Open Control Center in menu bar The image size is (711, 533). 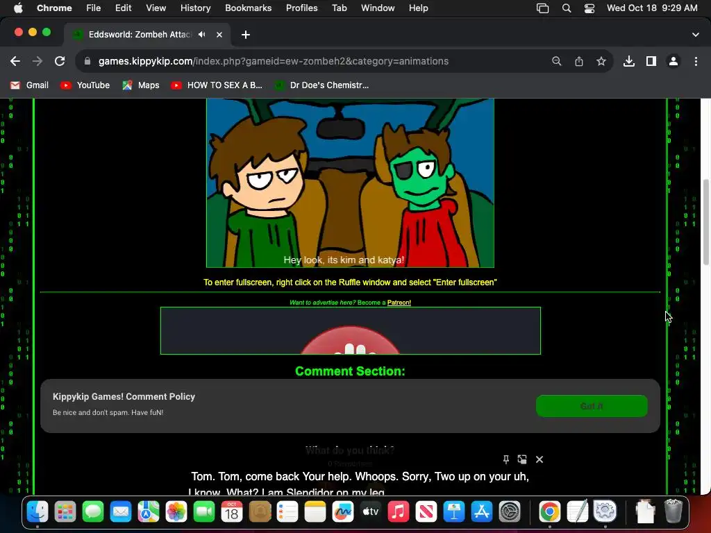pyautogui.click(x=589, y=8)
